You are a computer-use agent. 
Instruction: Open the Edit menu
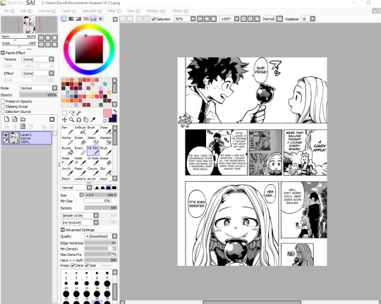click(x=26, y=11)
